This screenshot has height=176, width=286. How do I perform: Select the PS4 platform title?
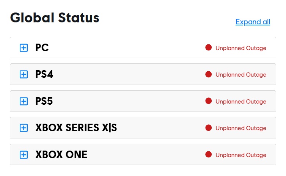pos(44,74)
